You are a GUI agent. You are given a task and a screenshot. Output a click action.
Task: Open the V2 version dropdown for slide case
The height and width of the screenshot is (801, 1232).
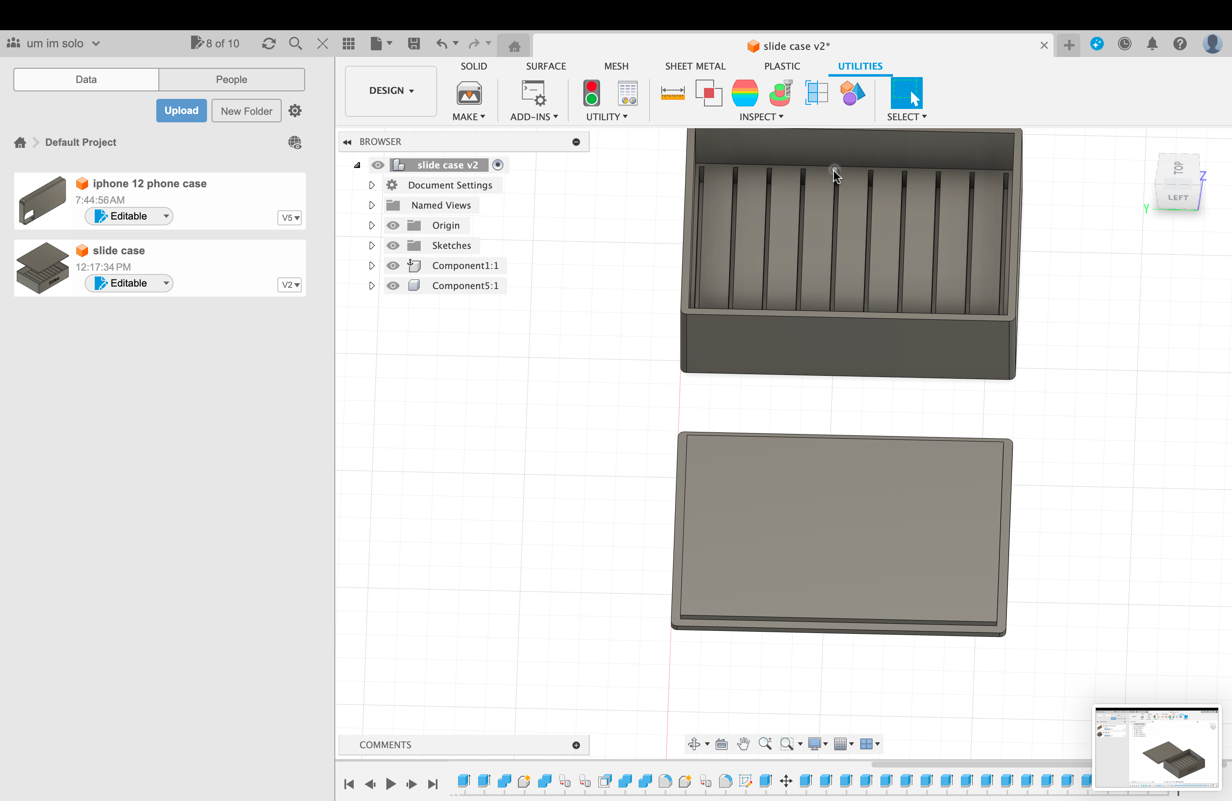coord(290,284)
